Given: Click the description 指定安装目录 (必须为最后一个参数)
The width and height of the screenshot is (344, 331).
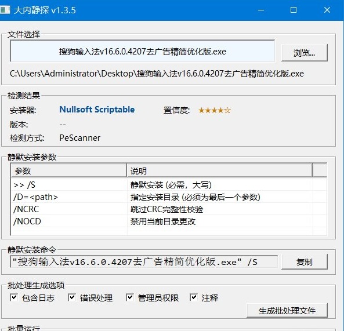Looking at the screenshot, I should [195, 197].
